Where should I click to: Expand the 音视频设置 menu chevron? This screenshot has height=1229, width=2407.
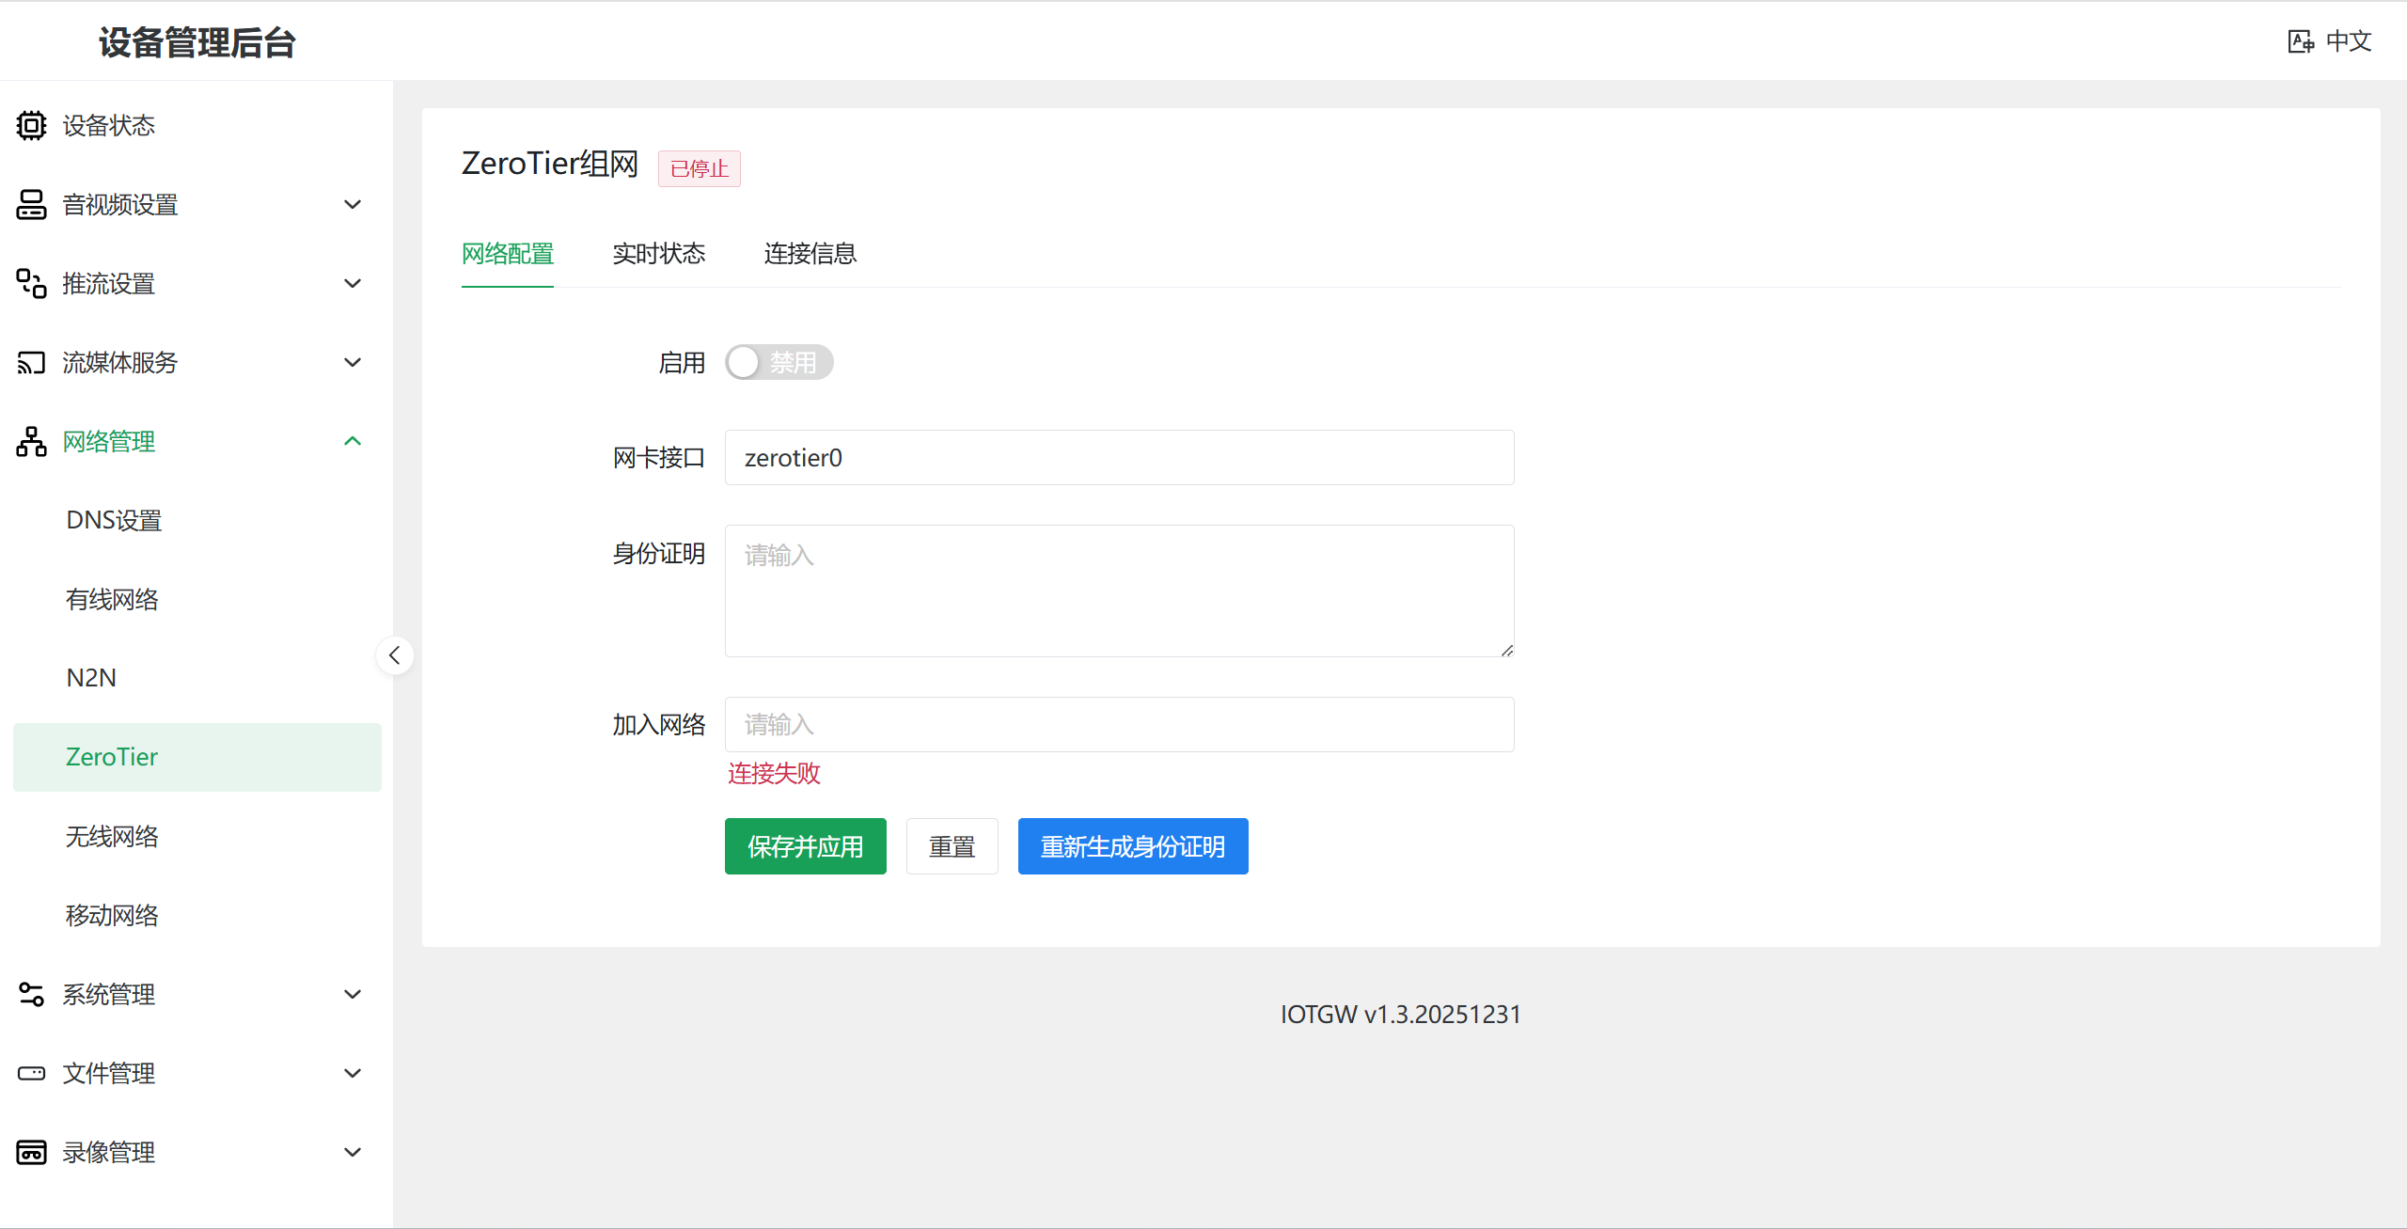pyautogui.click(x=353, y=204)
